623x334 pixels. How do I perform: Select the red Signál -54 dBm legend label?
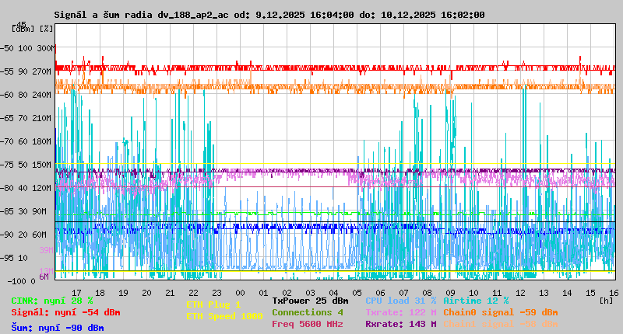pyautogui.click(x=65, y=312)
